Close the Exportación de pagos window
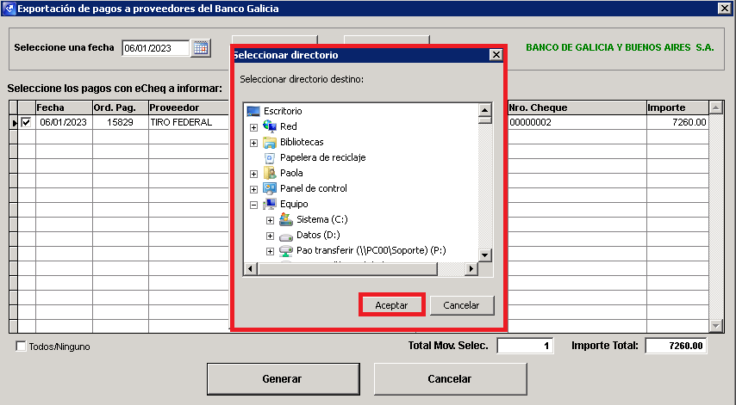The height and width of the screenshot is (405, 736). click(724, 8)
